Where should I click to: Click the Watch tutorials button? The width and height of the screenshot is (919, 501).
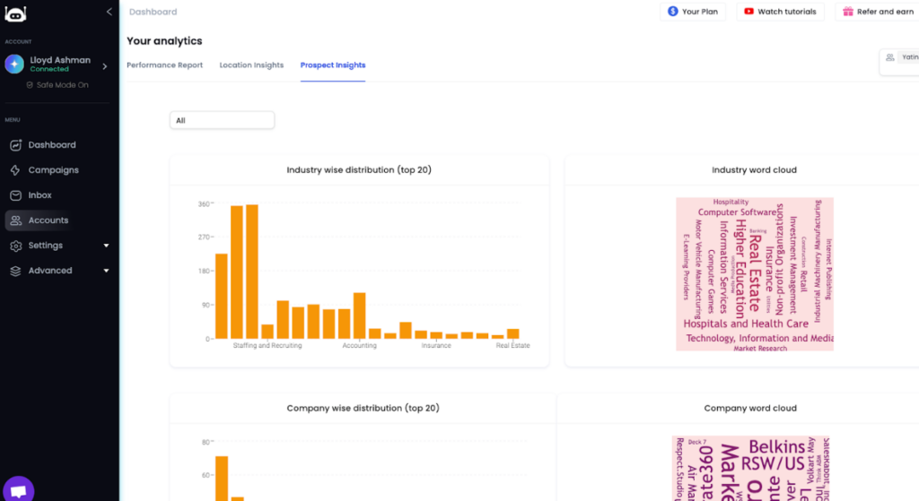point(780,12)
